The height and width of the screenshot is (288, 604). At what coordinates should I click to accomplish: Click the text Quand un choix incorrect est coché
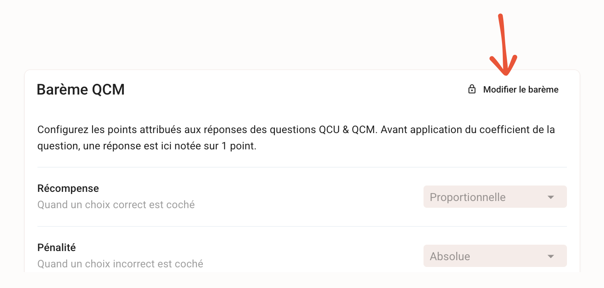[120, 264]
